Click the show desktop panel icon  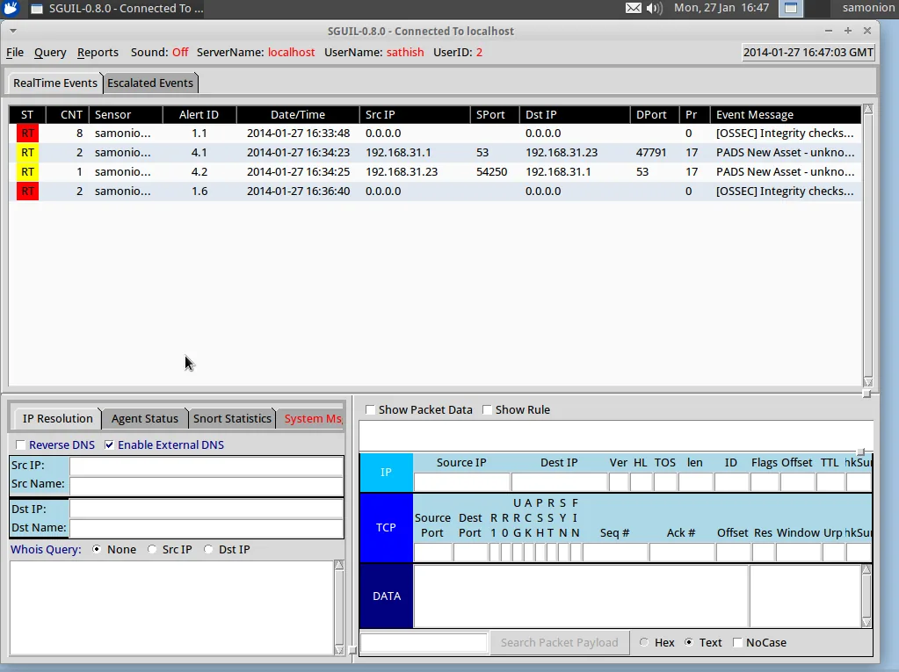pyautogui.click(x=791, y=8)
